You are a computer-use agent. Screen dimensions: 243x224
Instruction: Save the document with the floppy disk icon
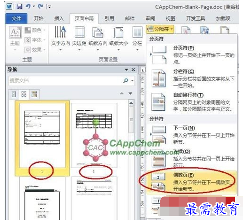pos(20,7)
